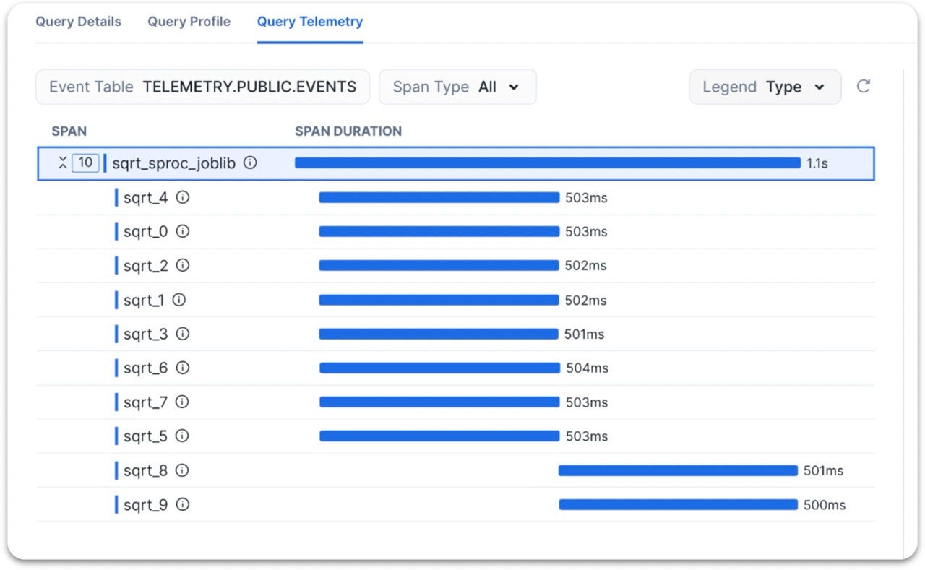Click the info icon beside sqrt_2
This screenshot has height=570, width=925.
(183, 265)
